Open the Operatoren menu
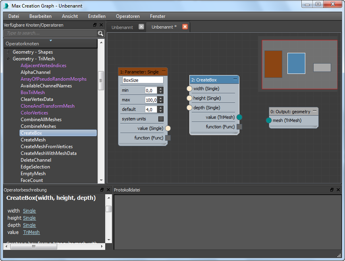The image size is (345, 261). pyautogui.click(x=128, y=16)
